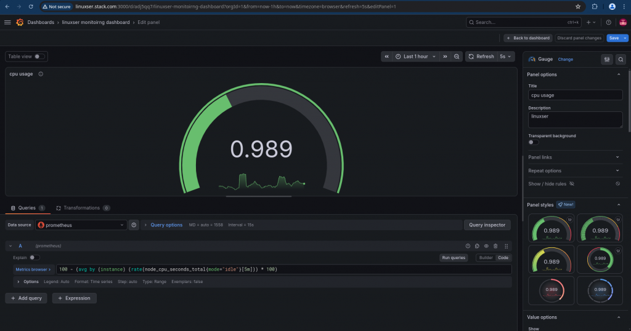The image size is (631, 331).
Task: Search panel options with magnifier icon
Action: (621, 60)
